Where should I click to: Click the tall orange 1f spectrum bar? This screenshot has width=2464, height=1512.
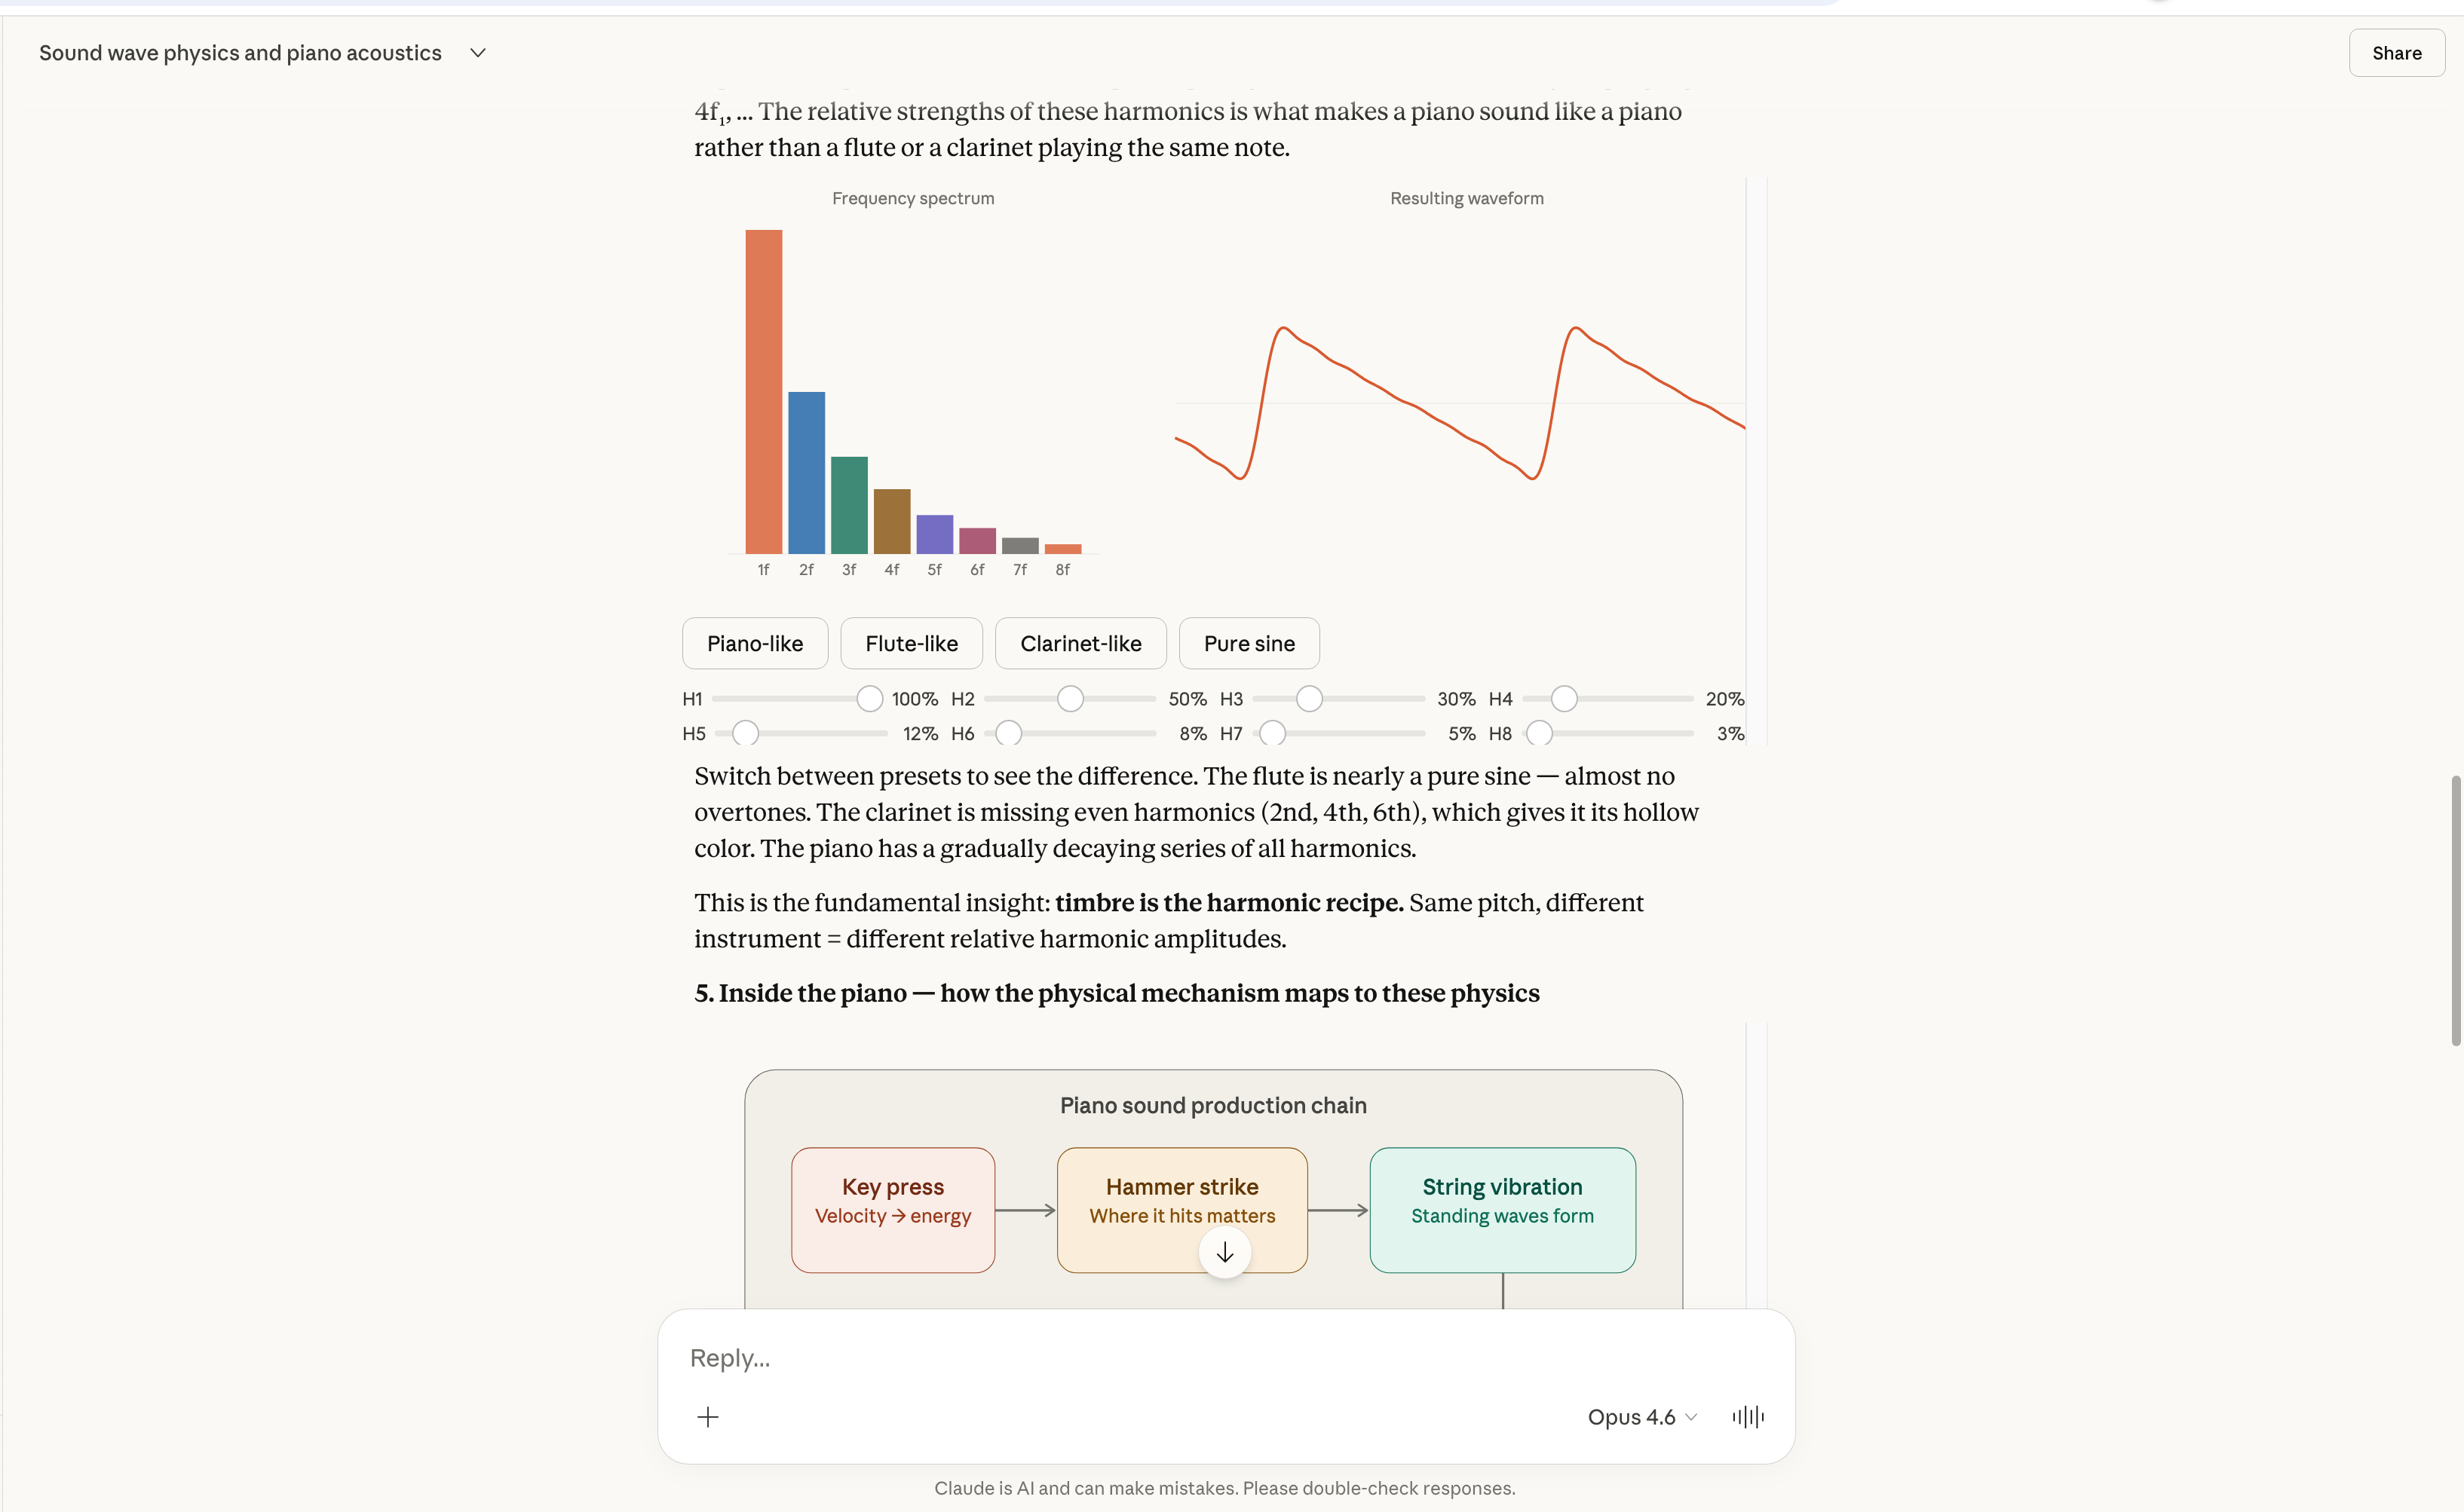tap(764, 392)
